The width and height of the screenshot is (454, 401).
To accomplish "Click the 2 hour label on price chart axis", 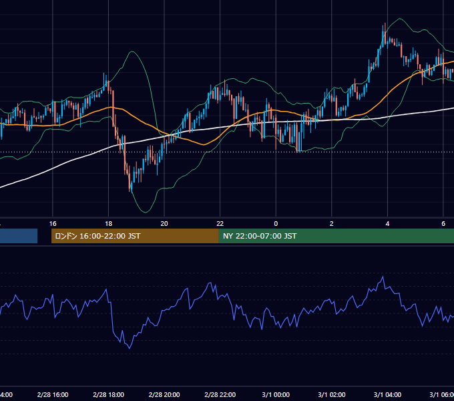I will (x=332, y=223).
